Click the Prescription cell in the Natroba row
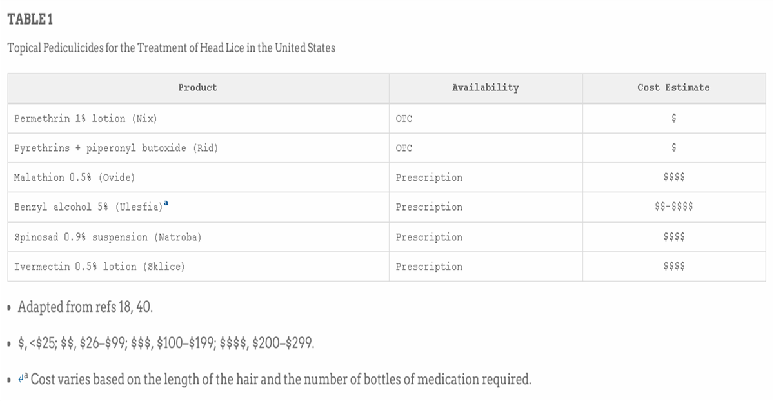This screenshot has width=774, height=401. pyautogui.click(x=486, y=237)
